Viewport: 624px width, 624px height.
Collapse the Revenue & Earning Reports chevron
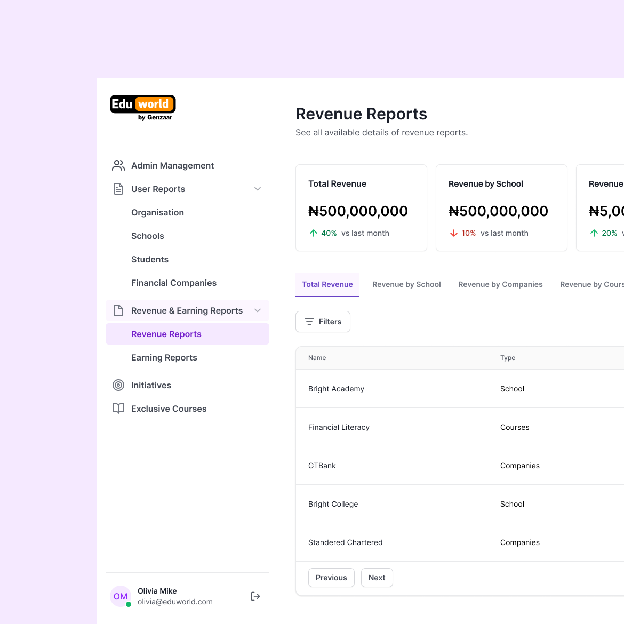[x=258, y=310]
